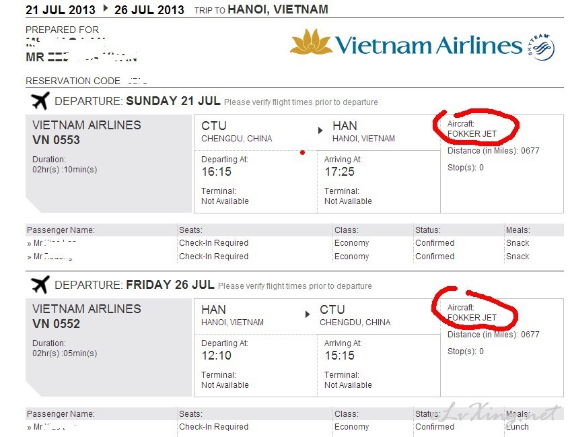Viewport: 568px width, 437px height.
Task: Click the first Check-In Required seat entry
Action: [x=214, y=243]
